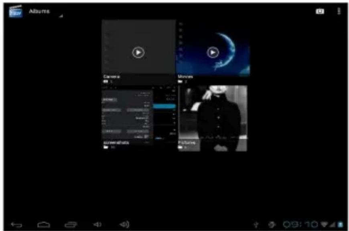The height and width of the screenshot is (231, 349).
Task: Open the Movies album with moon image
Action: point(213,52)
